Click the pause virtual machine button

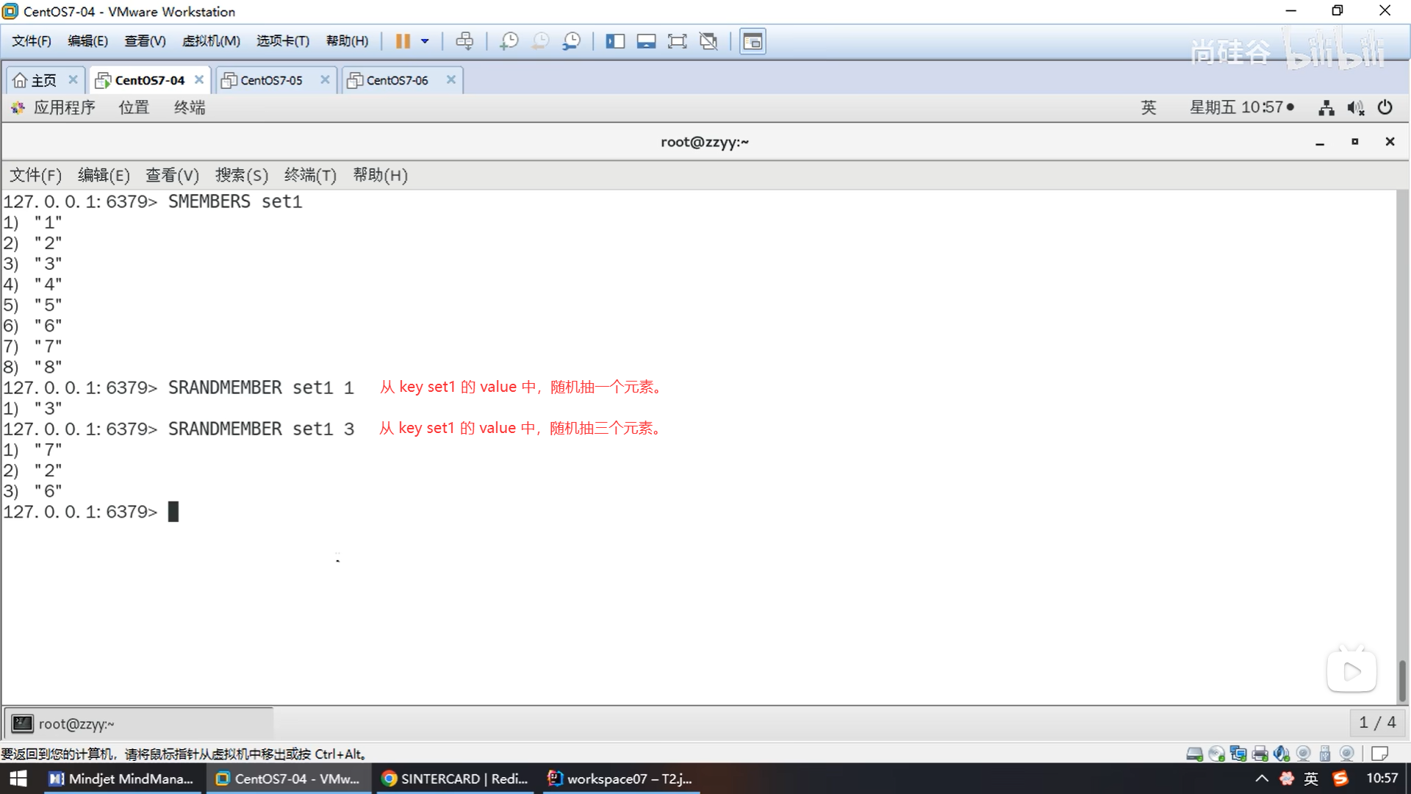pos(402,41)
